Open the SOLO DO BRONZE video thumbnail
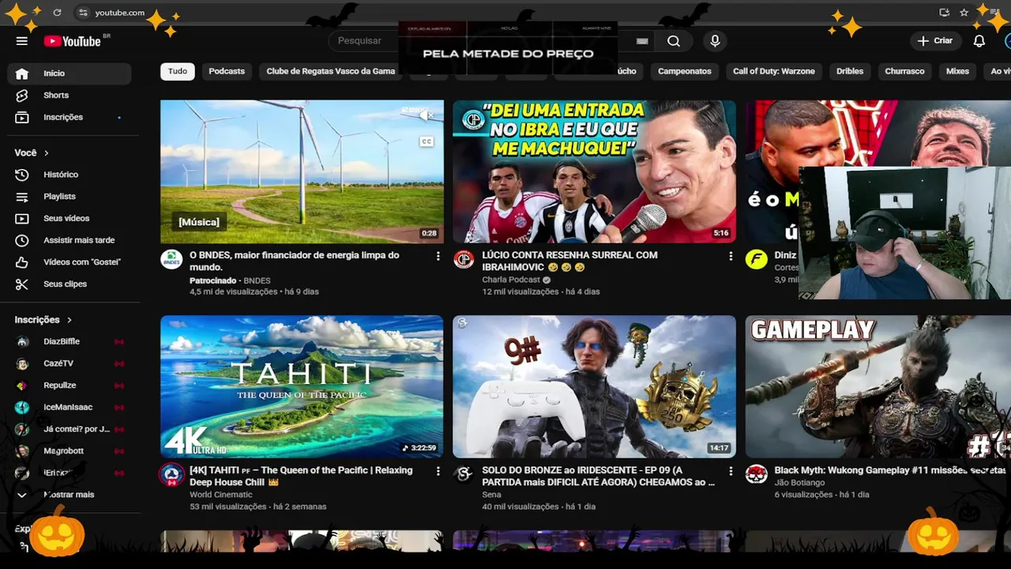This screenshot has width=1011, height=569. (594, 386)
